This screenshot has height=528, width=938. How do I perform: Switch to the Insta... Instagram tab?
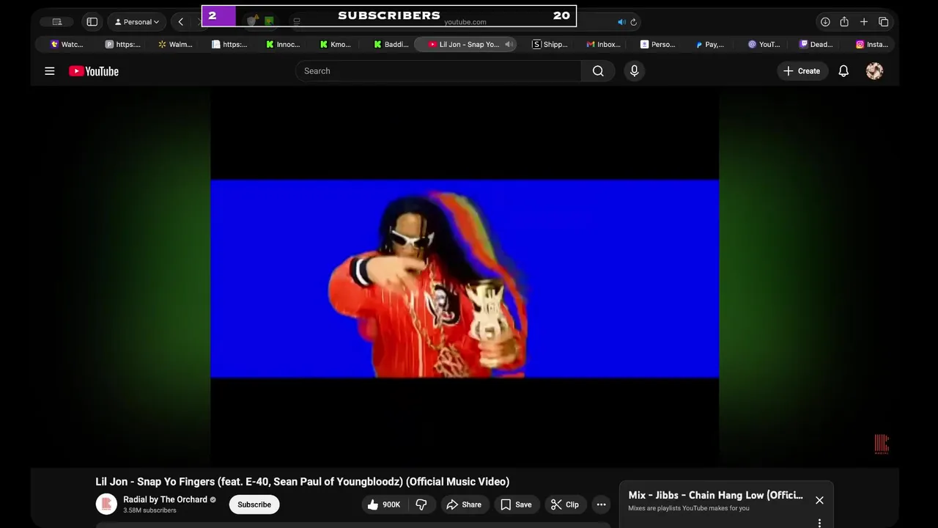872,45
